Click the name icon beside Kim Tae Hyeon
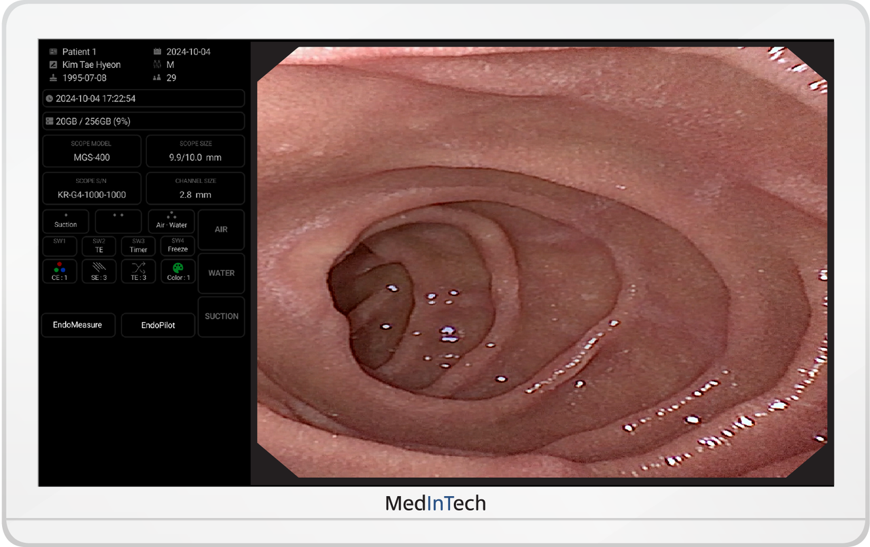The height and width of the screenshot is (547, 870). click(54, 65)
